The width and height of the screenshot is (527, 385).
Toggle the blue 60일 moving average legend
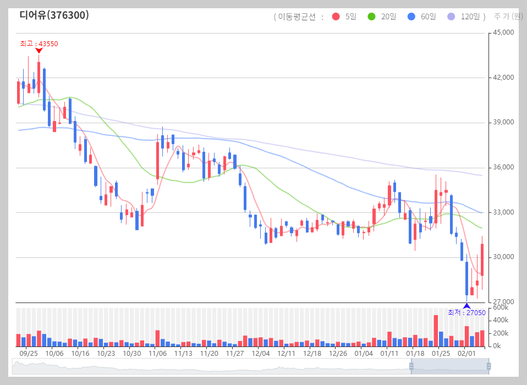pos(421,16)
